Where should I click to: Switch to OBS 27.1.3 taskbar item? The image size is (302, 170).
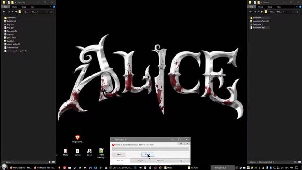click(121, 168)
